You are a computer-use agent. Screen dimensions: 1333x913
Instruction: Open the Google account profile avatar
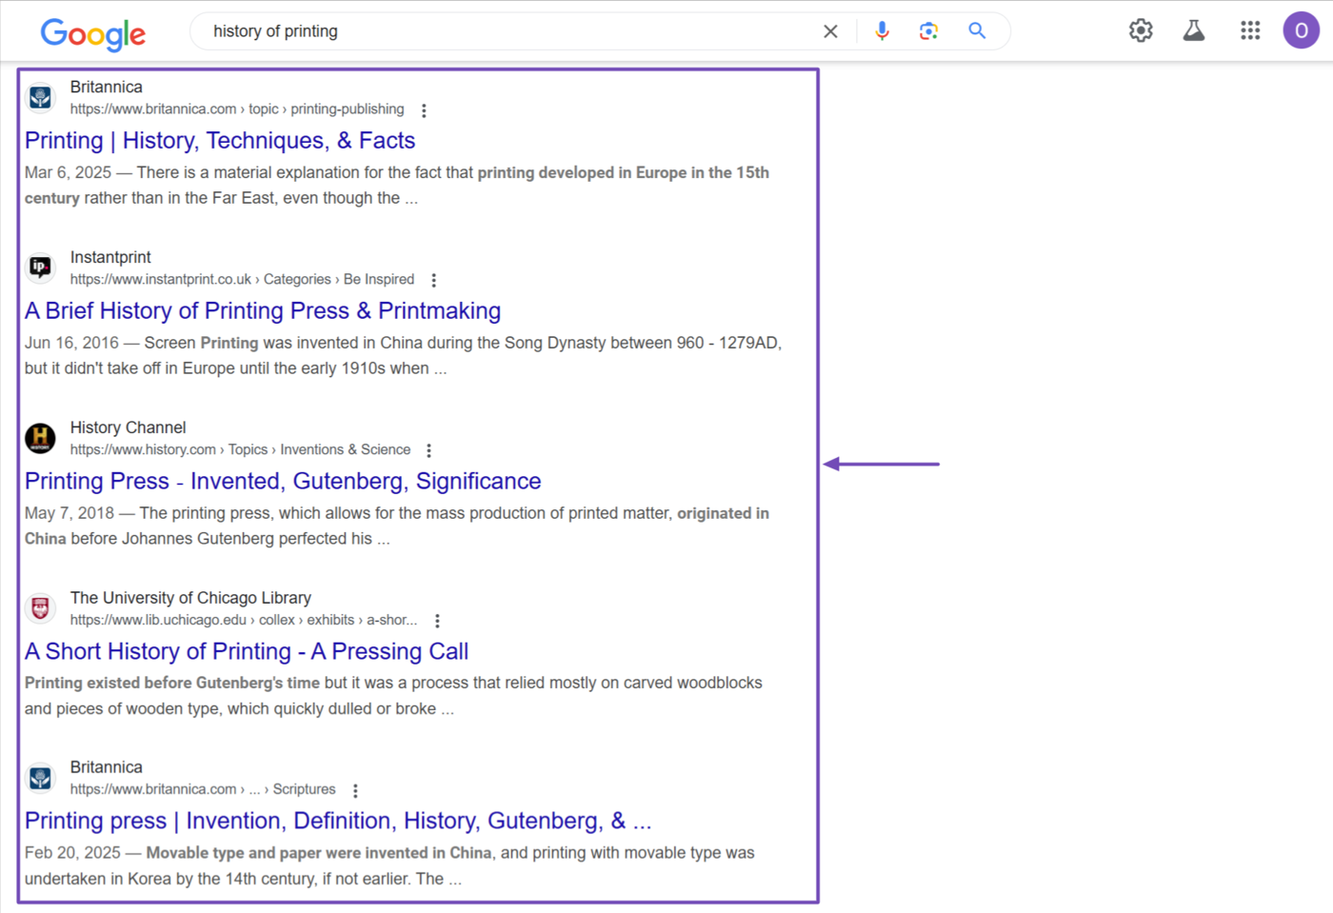pos(1301,30)
